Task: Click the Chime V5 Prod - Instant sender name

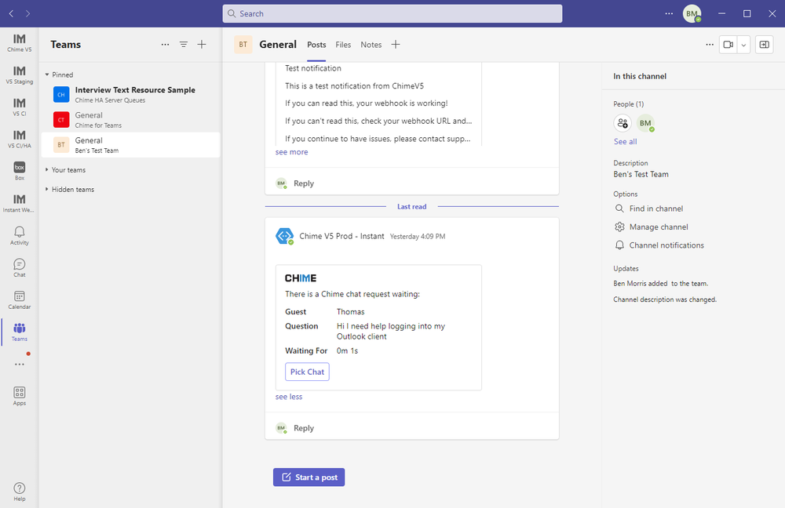Action: point(342,236)
